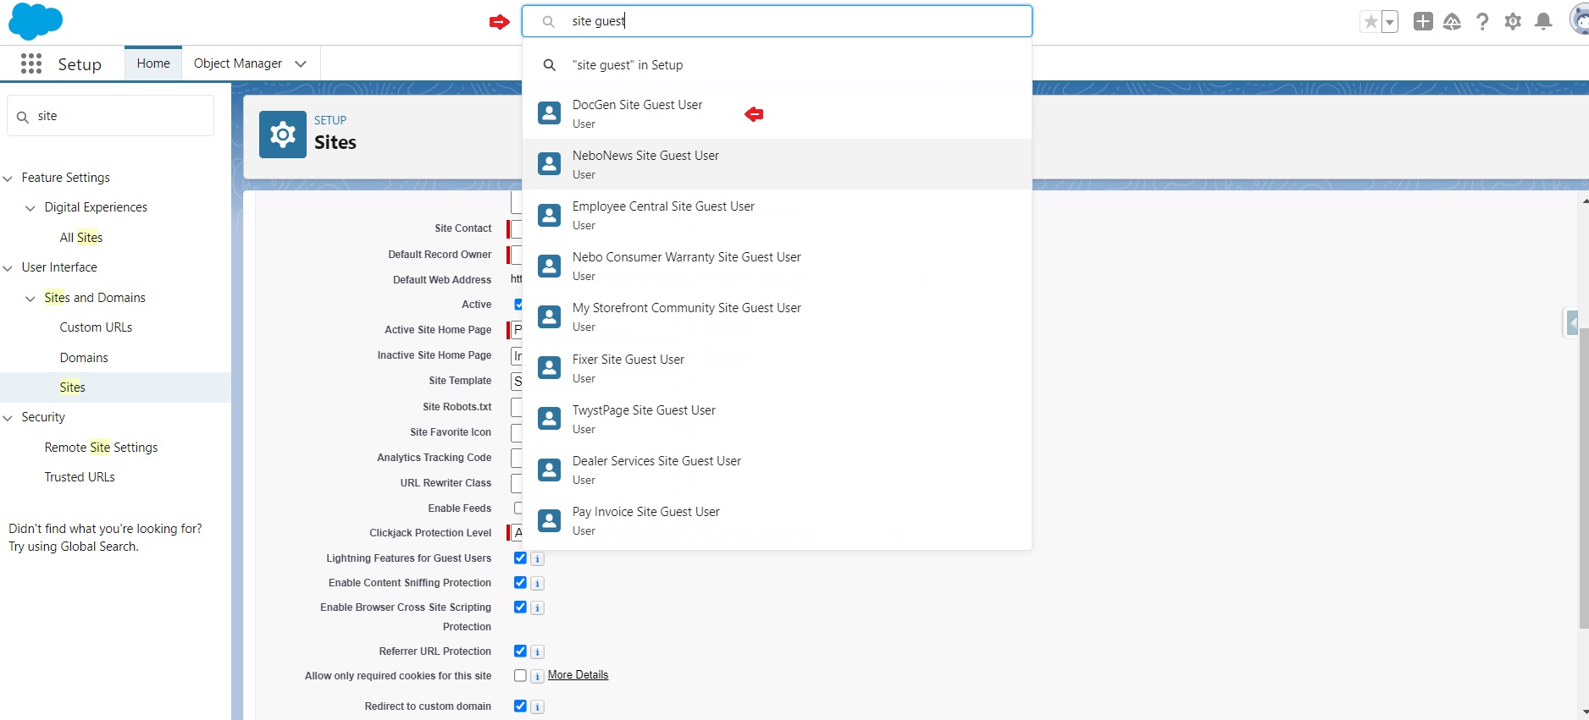The image size is (1589, 720).
Task: Choose Nebo Consumer Warranty Site Guest User result
Action: pos(777,266)
